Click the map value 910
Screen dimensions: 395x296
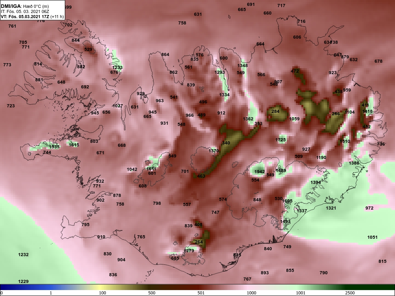[x=101, y=237]
